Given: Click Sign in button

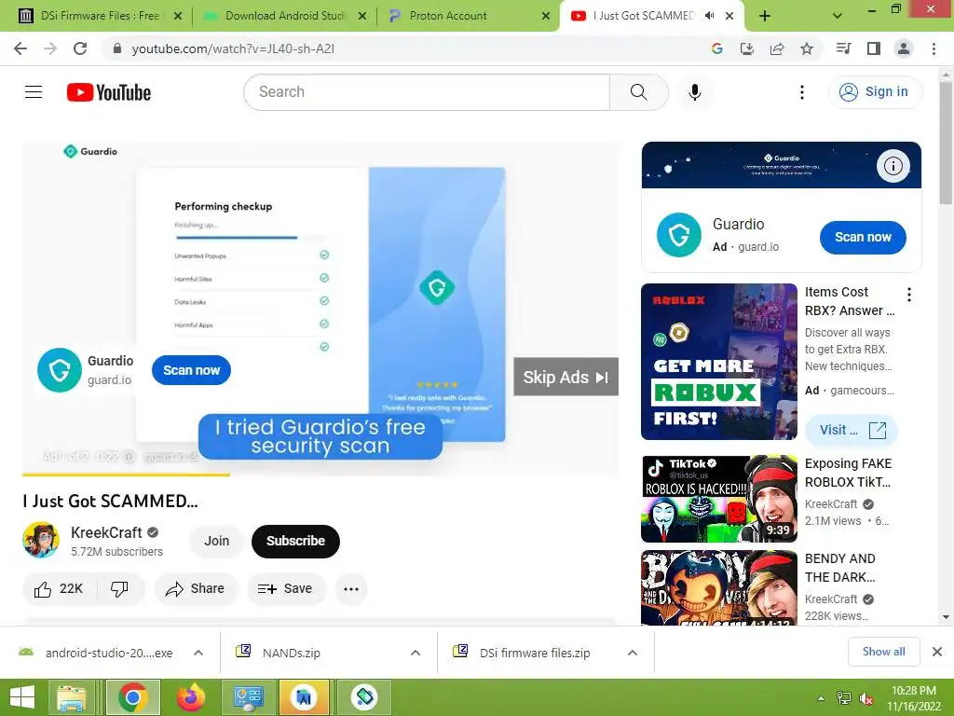Looking at the screenshot, I should pos(875,92).
